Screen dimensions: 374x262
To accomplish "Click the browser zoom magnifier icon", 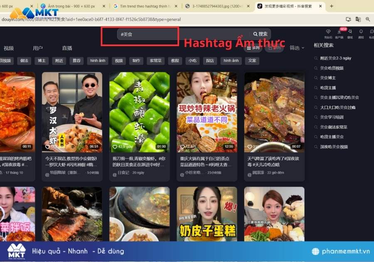I will click(368, 19).
